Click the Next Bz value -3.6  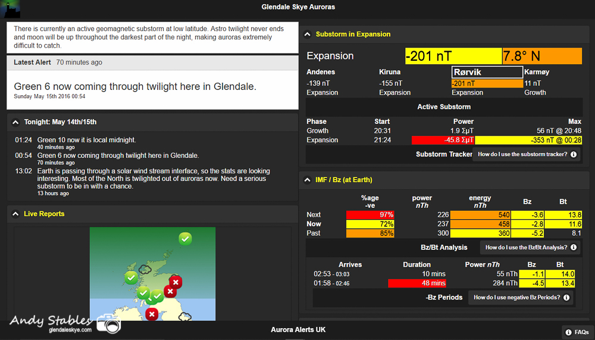point(527,214)
